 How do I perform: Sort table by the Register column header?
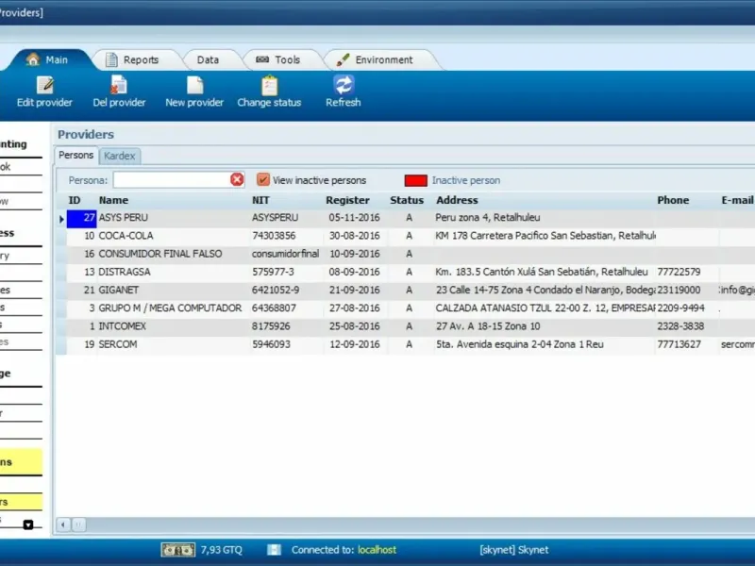tap(347, 200)
